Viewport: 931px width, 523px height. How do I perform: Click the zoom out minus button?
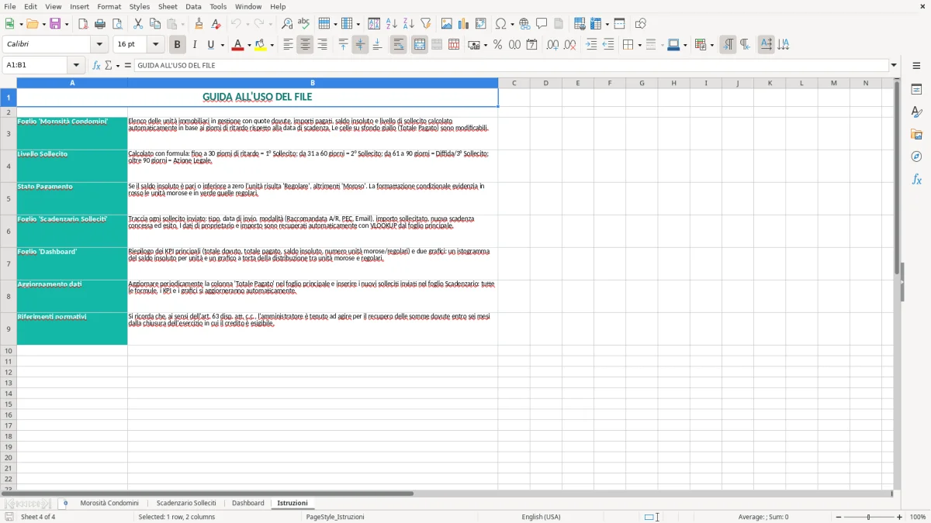pyautogui.click(x=837, y=517)
